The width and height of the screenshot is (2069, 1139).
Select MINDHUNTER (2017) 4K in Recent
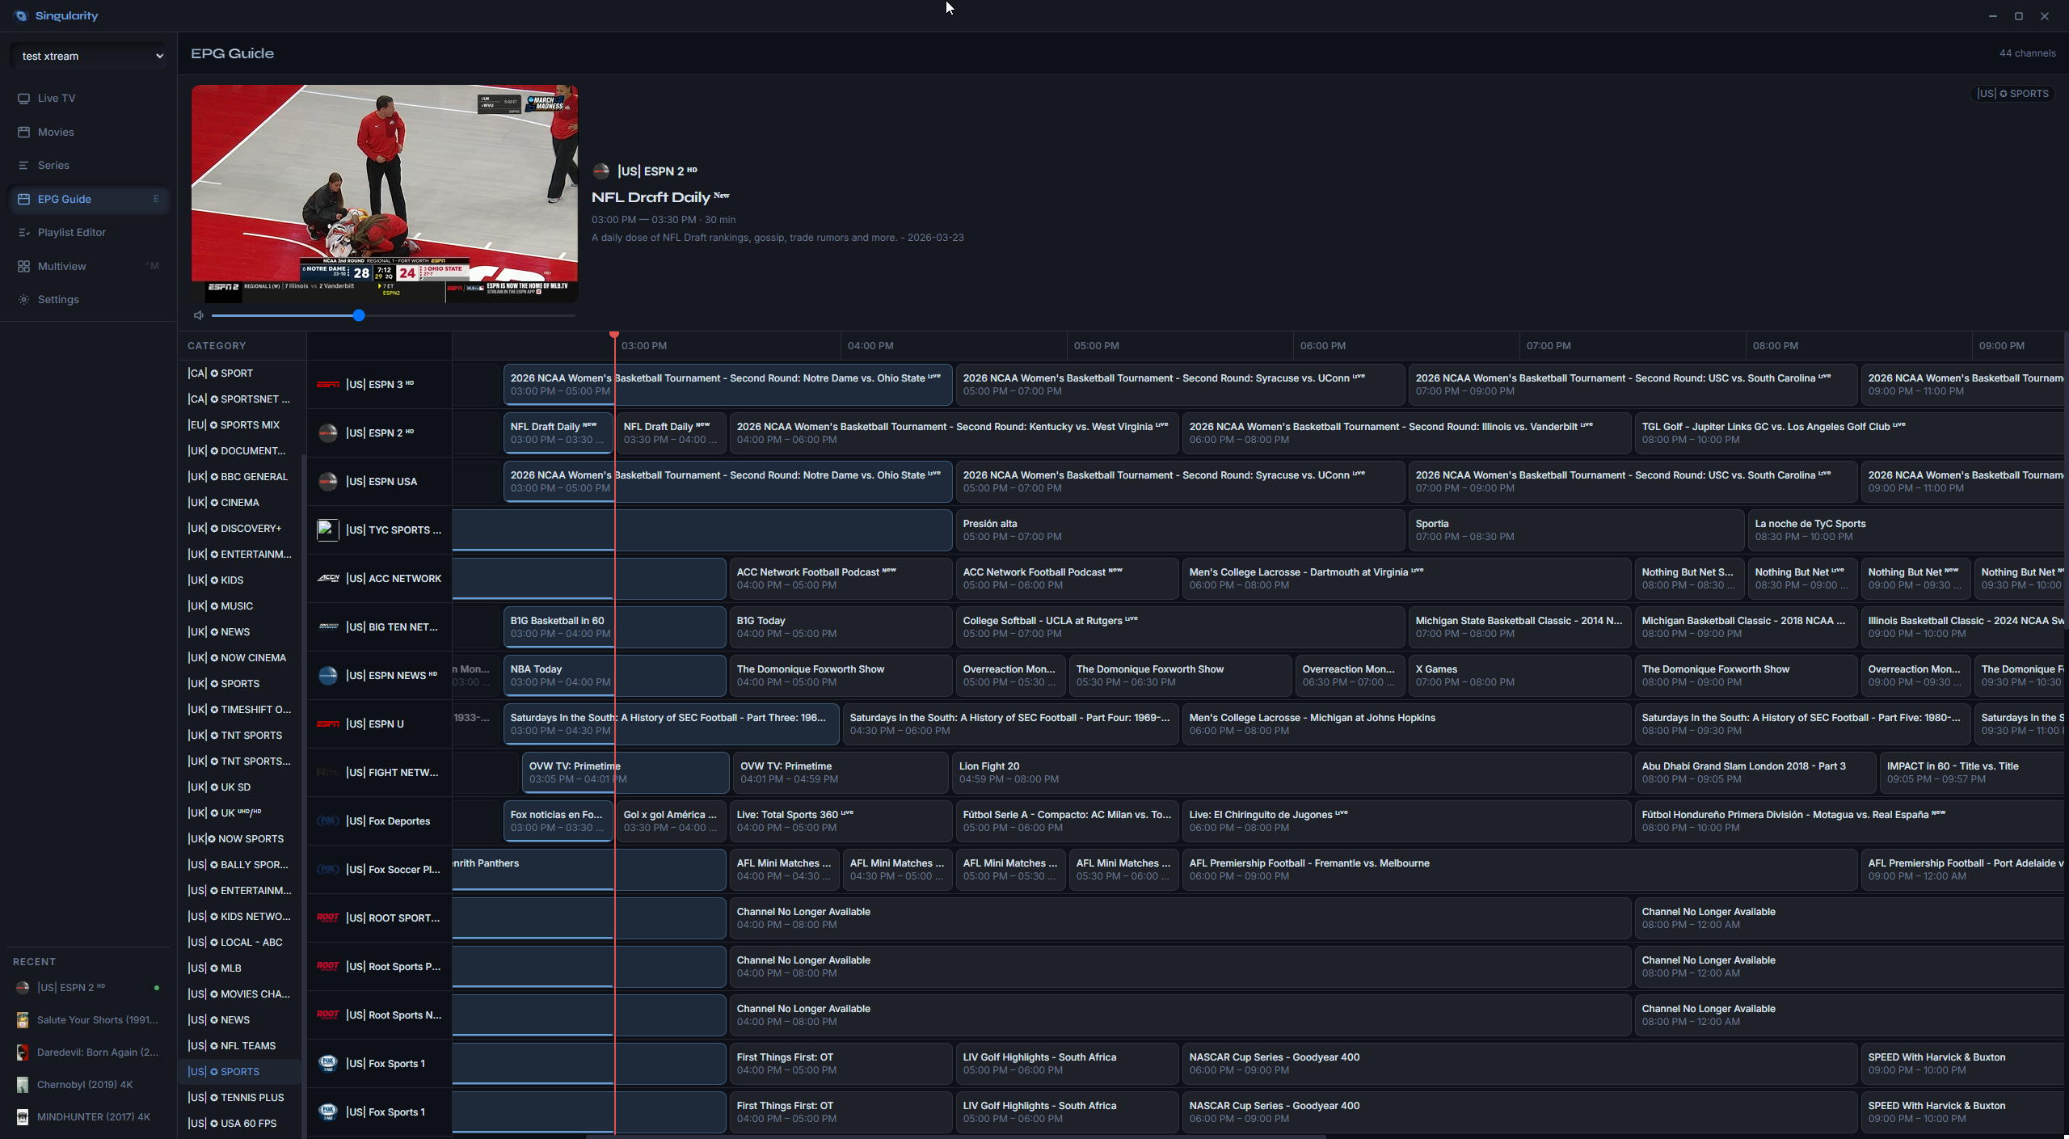pyautogui.click(x=94, y=1116)
